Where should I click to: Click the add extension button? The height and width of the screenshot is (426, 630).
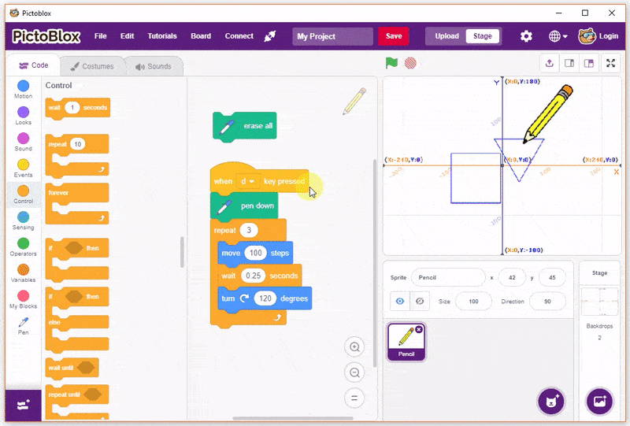pos(24,405)
